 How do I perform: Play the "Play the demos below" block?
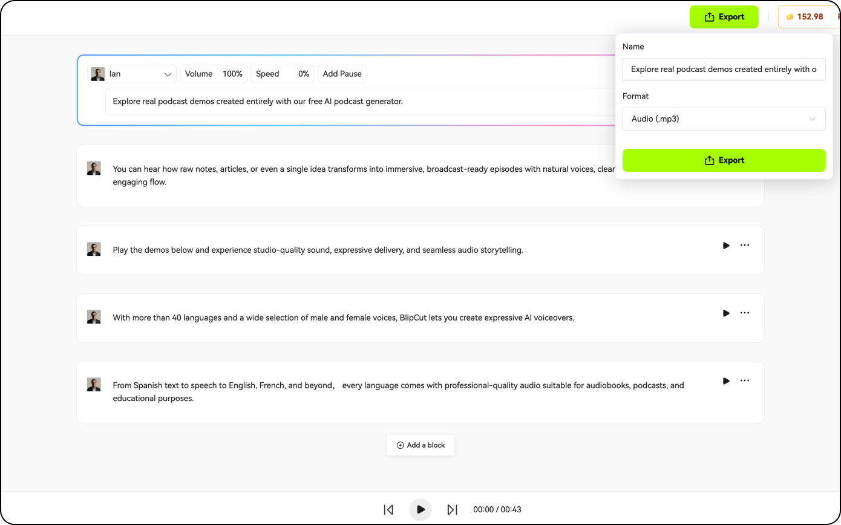tap(726, 246)
